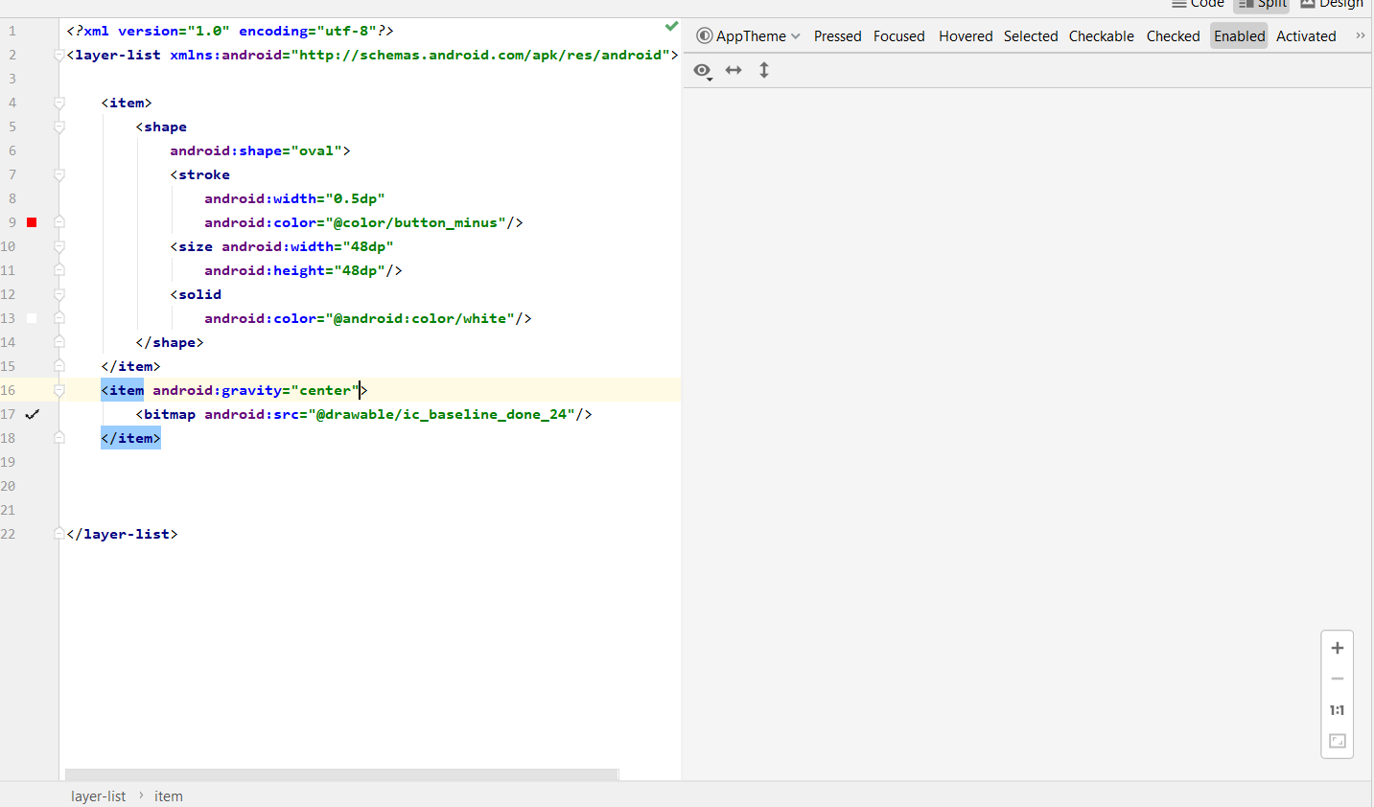Collapse the stroke tag fold on line 7

[59, 174]
